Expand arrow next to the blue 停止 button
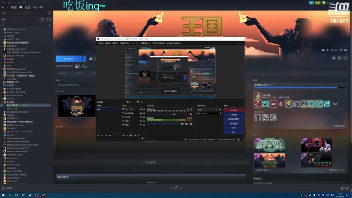This screenshot has width=352, height=198. point(84,59)
